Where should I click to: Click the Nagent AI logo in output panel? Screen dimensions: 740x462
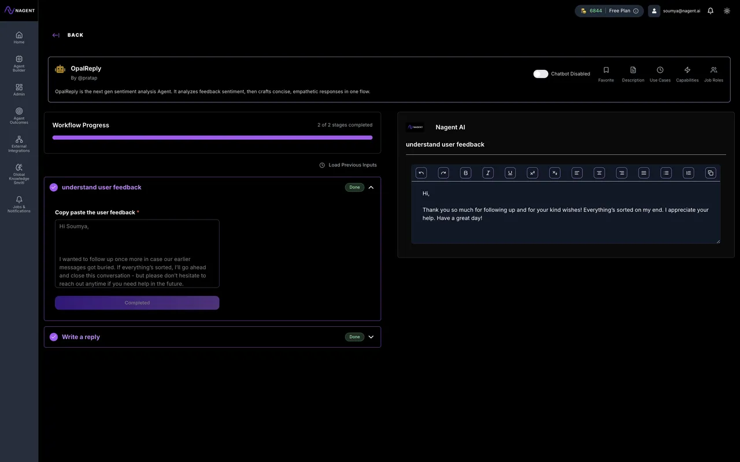(x=415, y=127)
